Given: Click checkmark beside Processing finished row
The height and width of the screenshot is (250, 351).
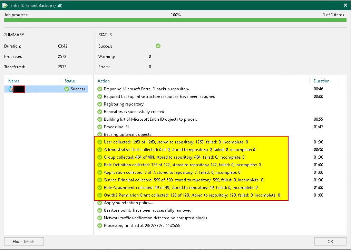Looking at the screenshot, I should pyautogui.click(x=100, y=226).
